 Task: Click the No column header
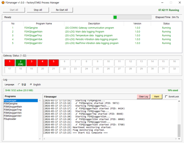[13, 24]
